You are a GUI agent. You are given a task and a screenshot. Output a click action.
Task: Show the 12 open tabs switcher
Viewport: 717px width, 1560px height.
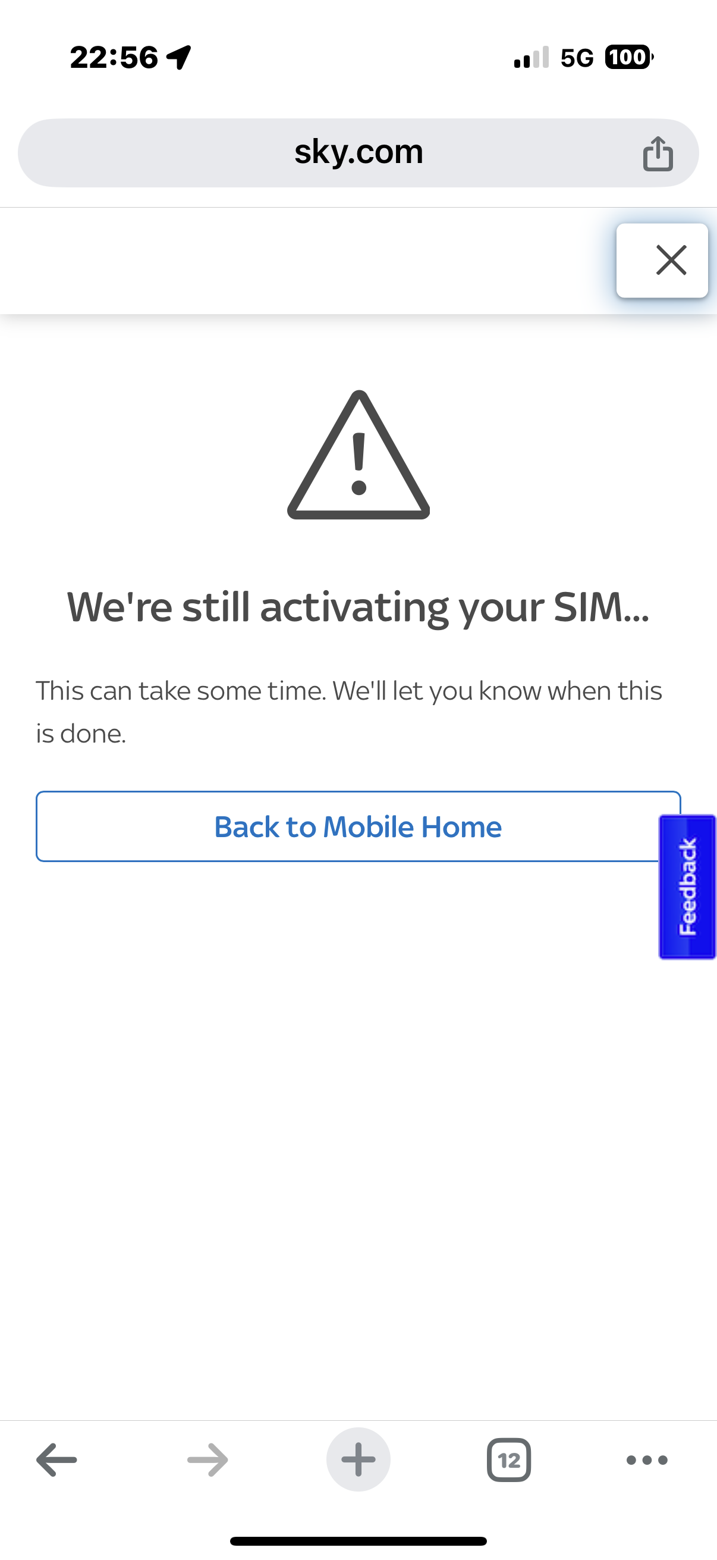pyautogui.click(x=509, y=1459)
